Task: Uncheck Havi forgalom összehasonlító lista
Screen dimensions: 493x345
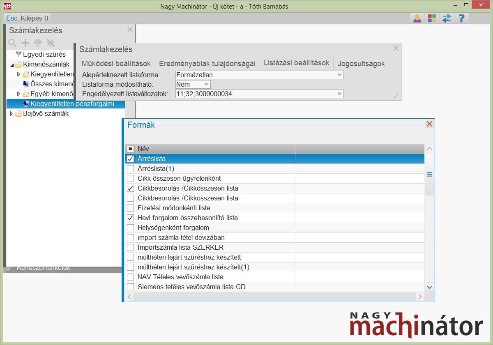Action: point(130,218)
